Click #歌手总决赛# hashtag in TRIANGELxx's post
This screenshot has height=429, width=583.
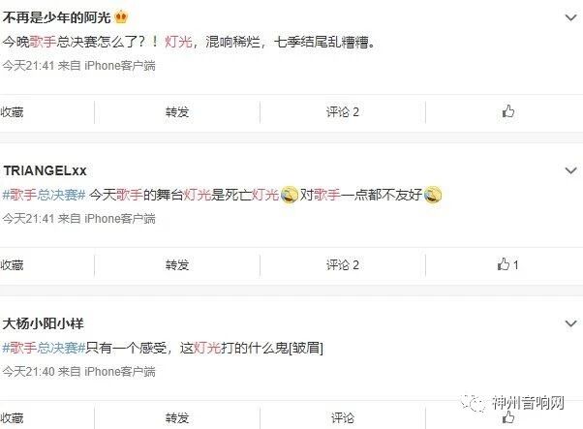tap(45, 195)
